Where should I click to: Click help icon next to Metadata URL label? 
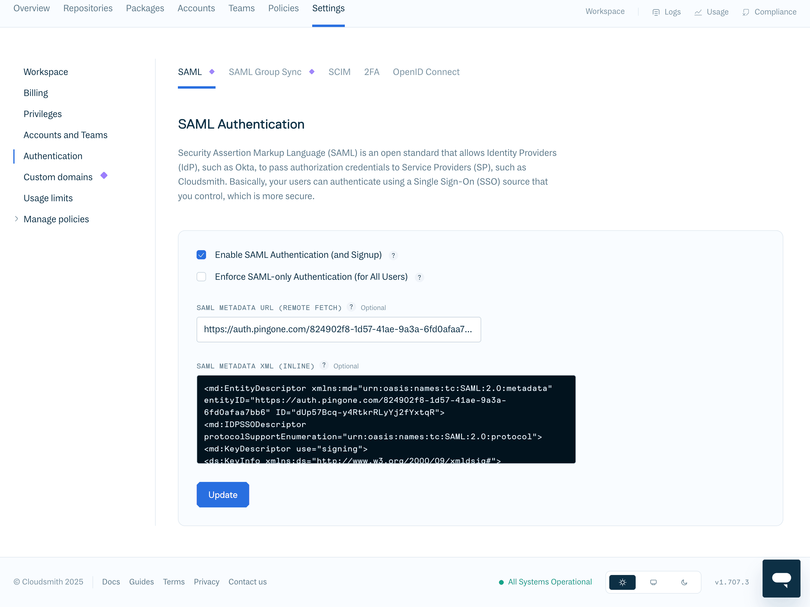click(351, 307)
